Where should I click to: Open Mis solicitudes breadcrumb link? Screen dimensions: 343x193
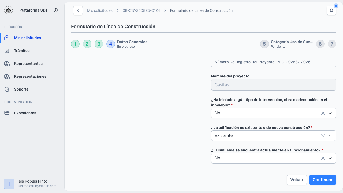tap(100, 10)
